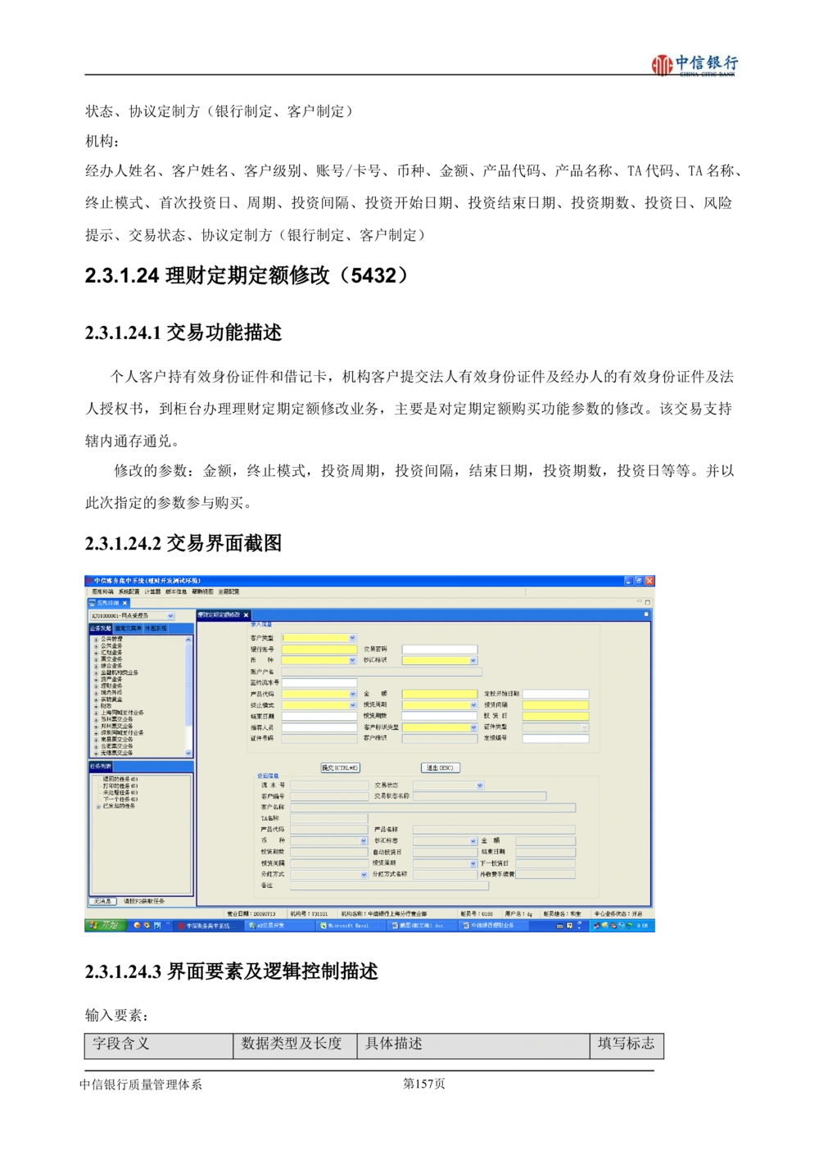Open the Word .doc taskbar item
819x1159 pixels.
click(420, 926)
